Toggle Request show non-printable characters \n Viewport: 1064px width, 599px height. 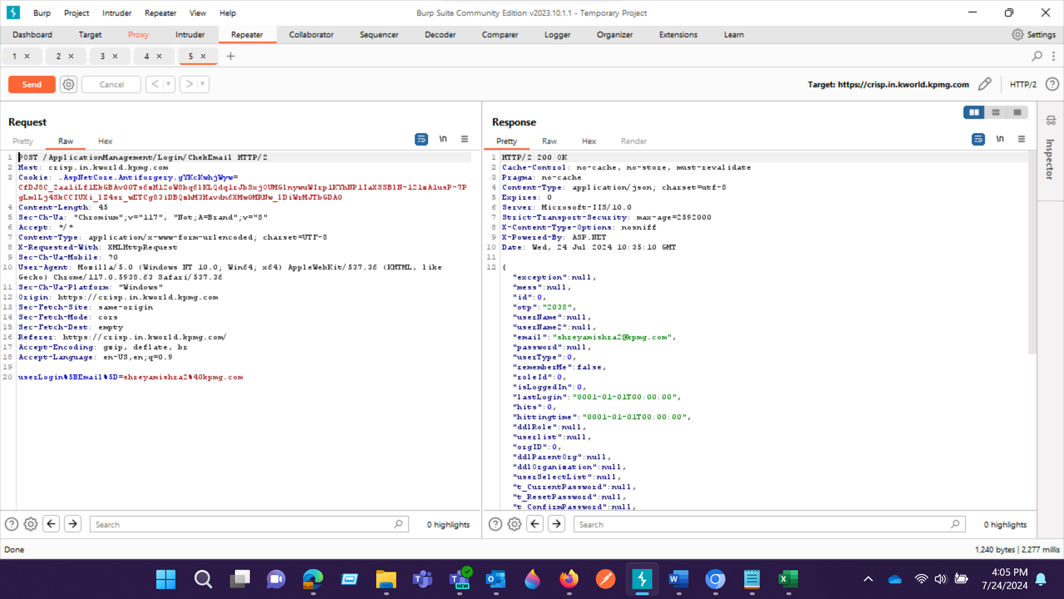[x=443, y=139]
